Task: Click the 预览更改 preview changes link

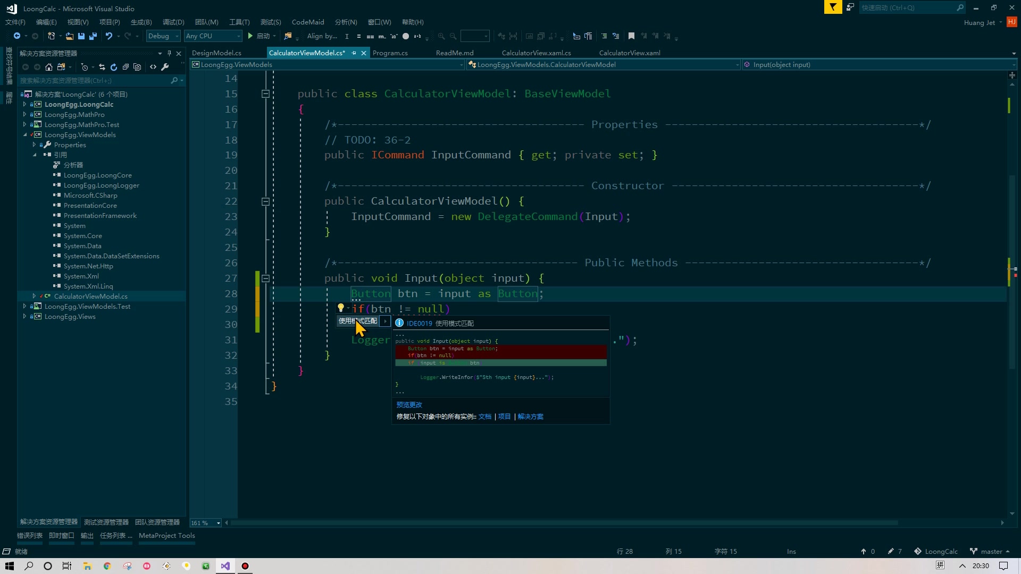Action: [x=409, y=405]
